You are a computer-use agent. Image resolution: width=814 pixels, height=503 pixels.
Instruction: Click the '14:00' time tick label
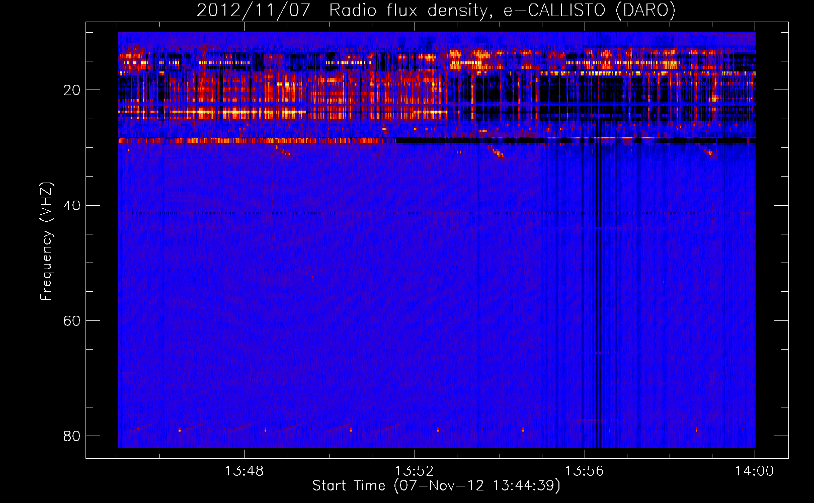pos(754,471)
